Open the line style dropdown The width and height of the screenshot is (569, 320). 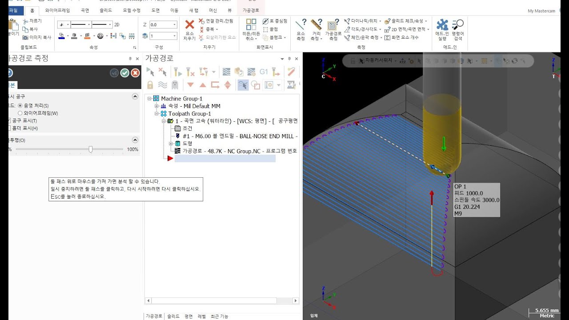[89, 25]
